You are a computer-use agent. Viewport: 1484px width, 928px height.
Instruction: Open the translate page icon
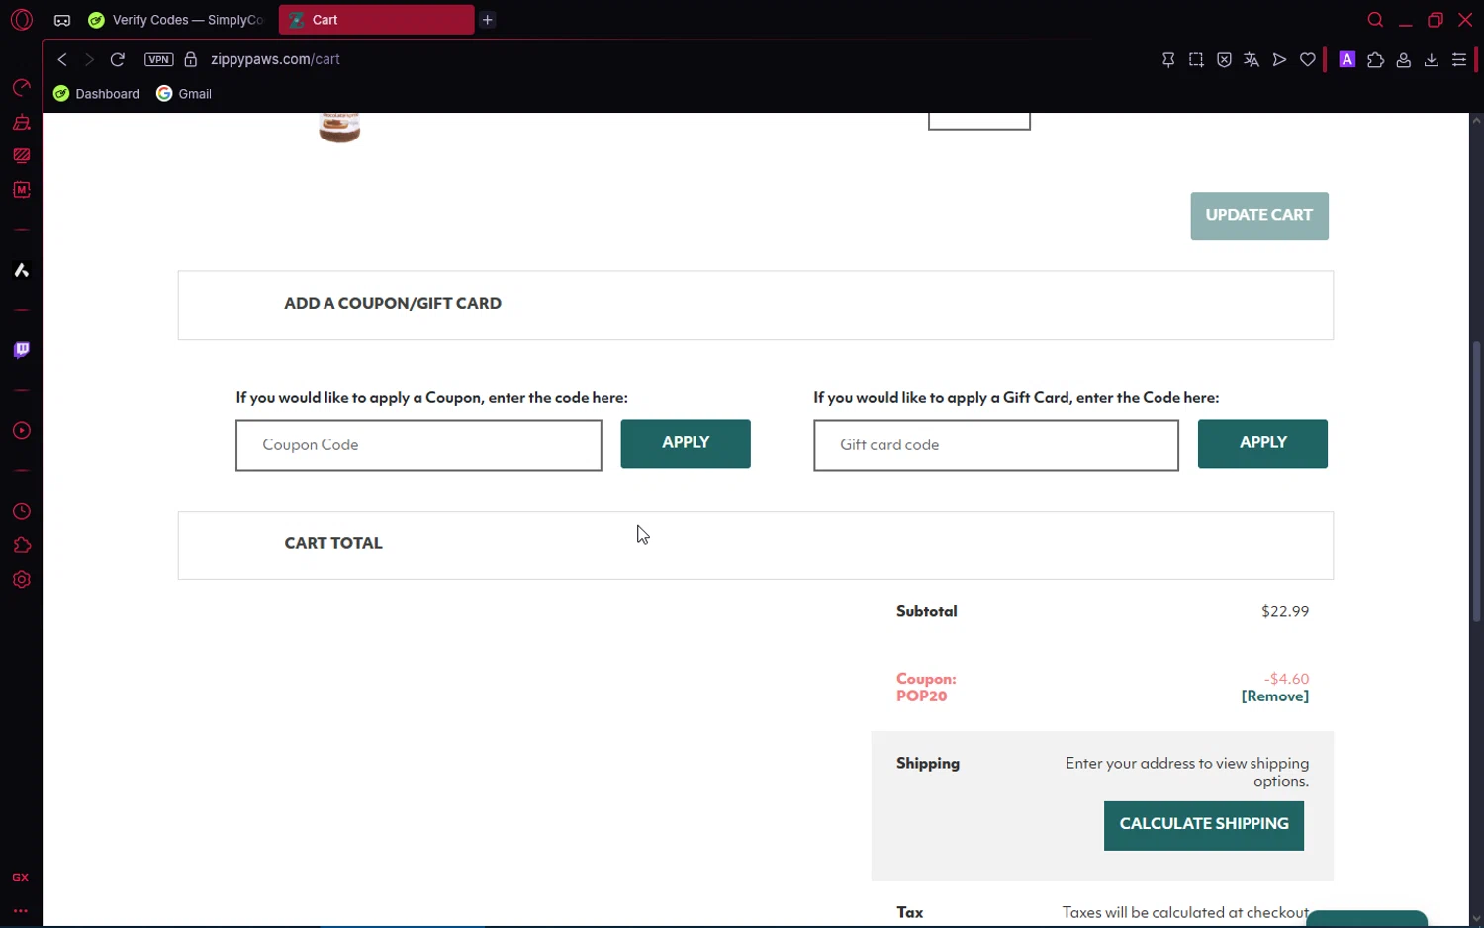coord(1252,59)
